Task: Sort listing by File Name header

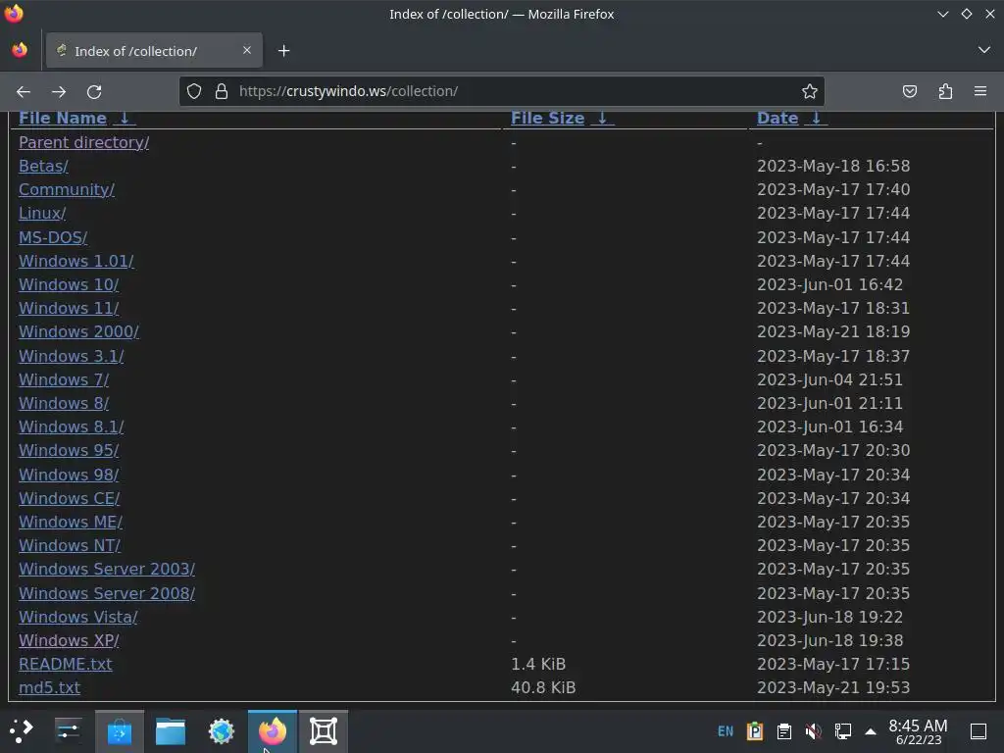Action: coord(63,118)
